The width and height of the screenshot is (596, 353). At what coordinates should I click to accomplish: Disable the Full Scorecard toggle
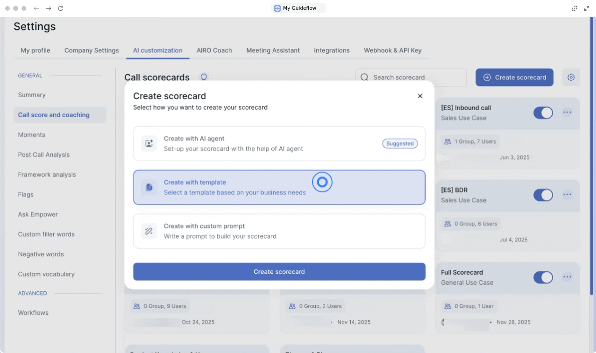[x=543, y=277]
